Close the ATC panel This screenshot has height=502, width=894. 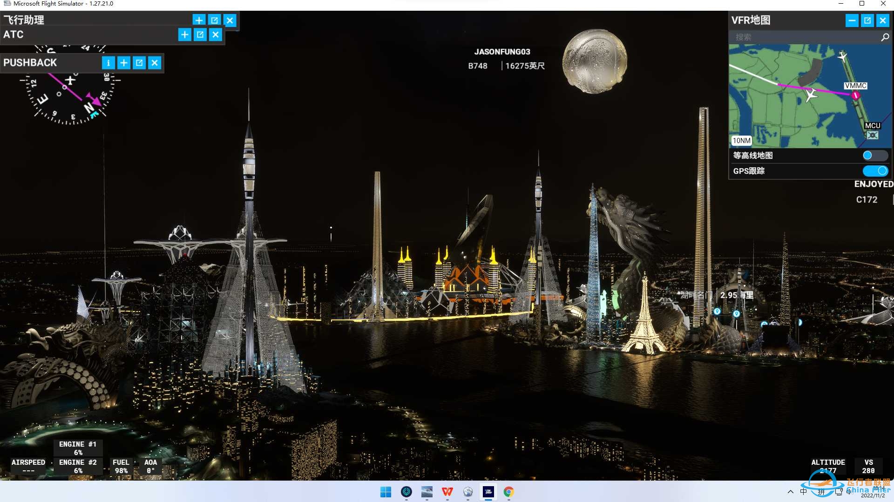coord(216,34)
